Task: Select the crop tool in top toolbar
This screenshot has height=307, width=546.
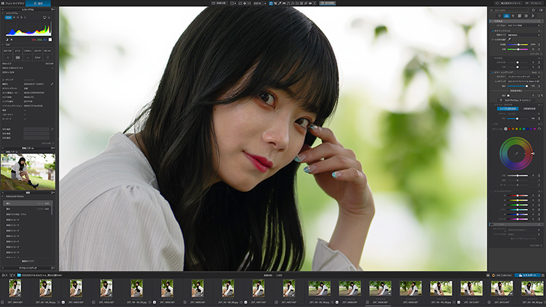Action: [x=276, y=3]
